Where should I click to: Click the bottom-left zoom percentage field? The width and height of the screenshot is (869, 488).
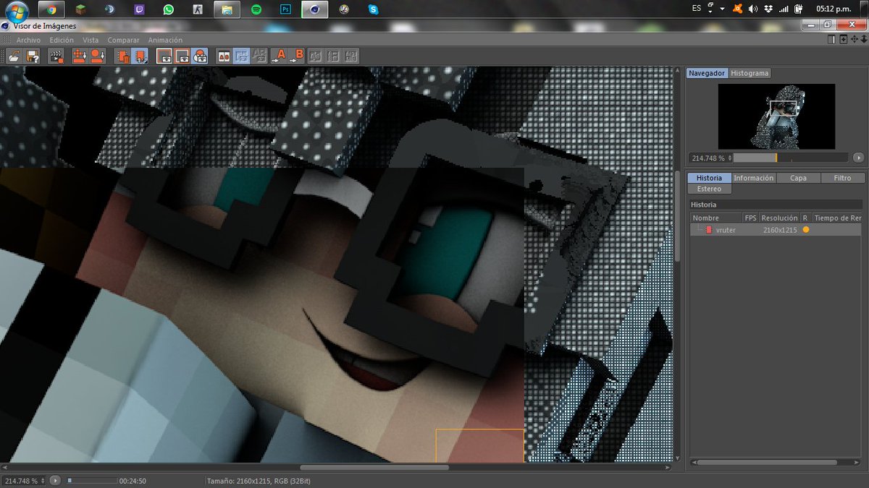click(23, 481)
